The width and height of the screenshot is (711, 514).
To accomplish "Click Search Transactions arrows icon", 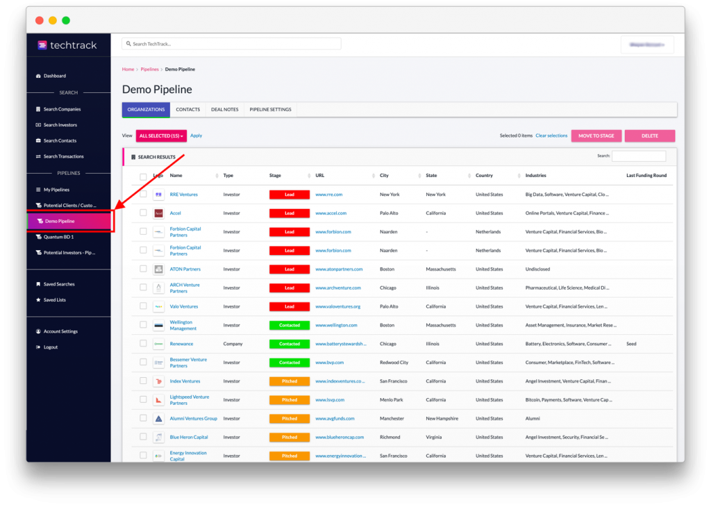I will pos(38,156).
